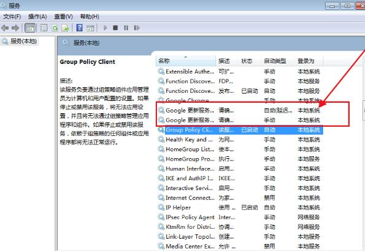Screen dimensions: 365x251
Task: Select the KtmRm for Distri... service row
Action: pos(239,227)
